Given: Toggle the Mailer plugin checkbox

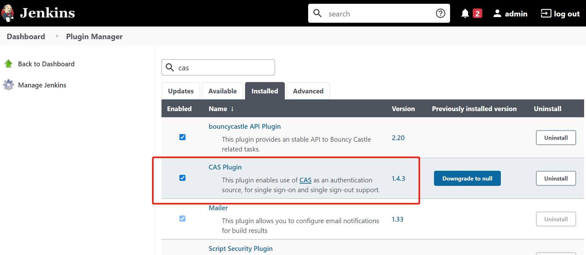Looking at the screenshot, I should click(182, 219).
